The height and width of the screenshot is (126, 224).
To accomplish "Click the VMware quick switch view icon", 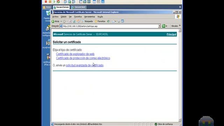I will (x=85, y=1).
